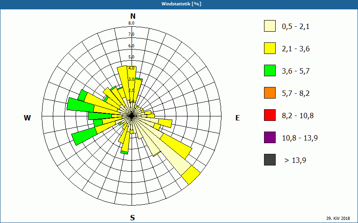Viewport: 358px width, 223px height.
Task: Click the dark gray > 13,9 swatch
Action: pos(270,160)
